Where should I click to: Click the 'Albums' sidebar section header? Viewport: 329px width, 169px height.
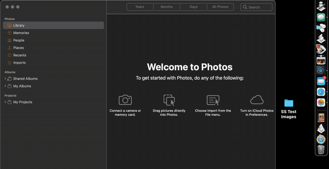click(10, 72)
